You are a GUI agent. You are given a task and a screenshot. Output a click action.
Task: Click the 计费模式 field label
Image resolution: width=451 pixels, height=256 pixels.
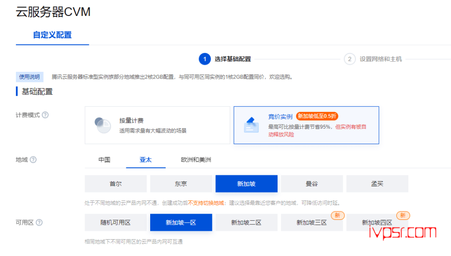[28, 115]
